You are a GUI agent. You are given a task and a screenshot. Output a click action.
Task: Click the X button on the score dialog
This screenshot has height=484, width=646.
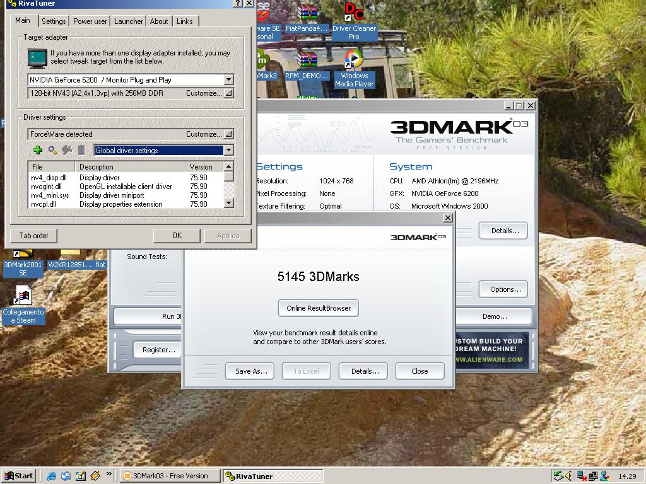point(448,217)
